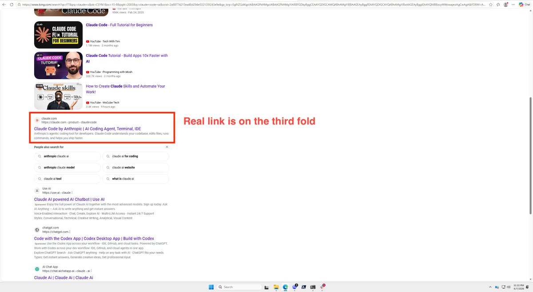
Task: Expand options next to chat.aichatapp.ai URL
Action: [92, 271]
